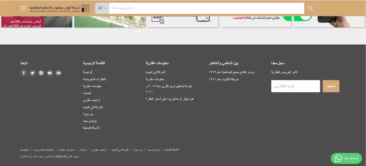Click the green تواصل معنا WhatsApp button
This screenshot has width=366, height=166.
pyautogui.click(x=346, y=159)
